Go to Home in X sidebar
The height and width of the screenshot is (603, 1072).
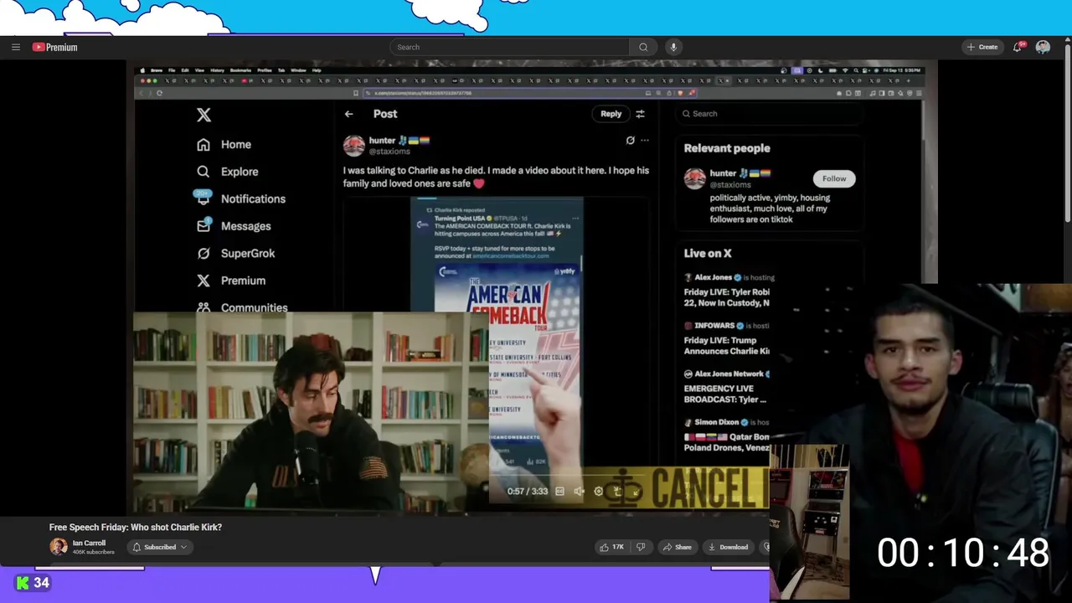point(235,144)
